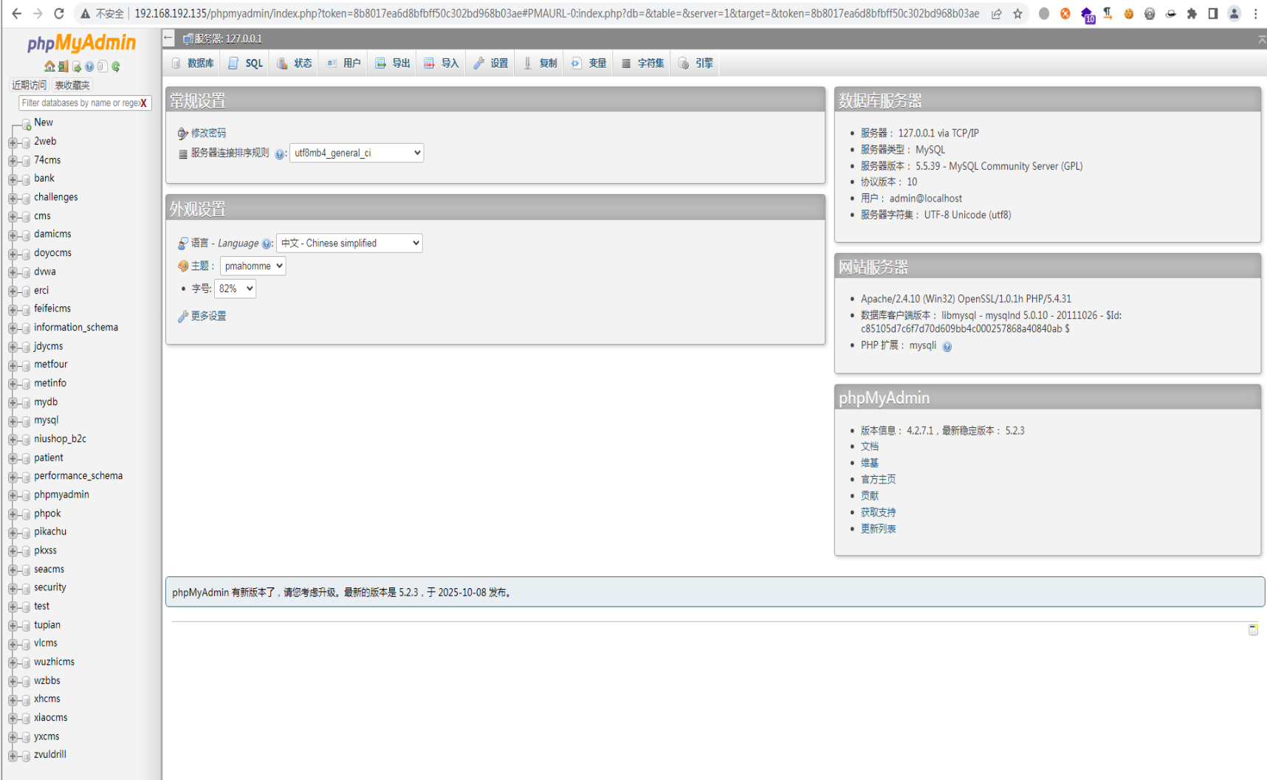Open browser extensions puzzle icon
Screen dimensions: 1267x780
(1192, 13)
